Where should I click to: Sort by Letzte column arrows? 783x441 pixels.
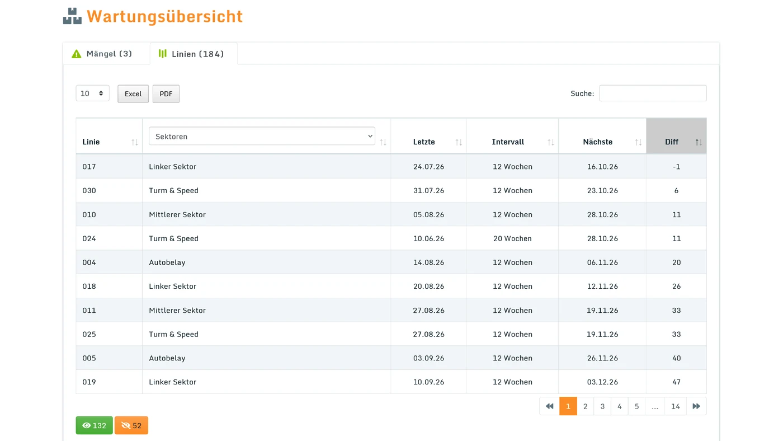pyautogui.click(x=459, y=142)
